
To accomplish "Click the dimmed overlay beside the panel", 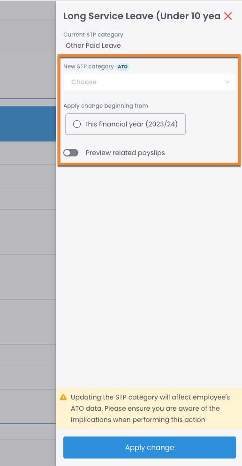I will 28,267.
